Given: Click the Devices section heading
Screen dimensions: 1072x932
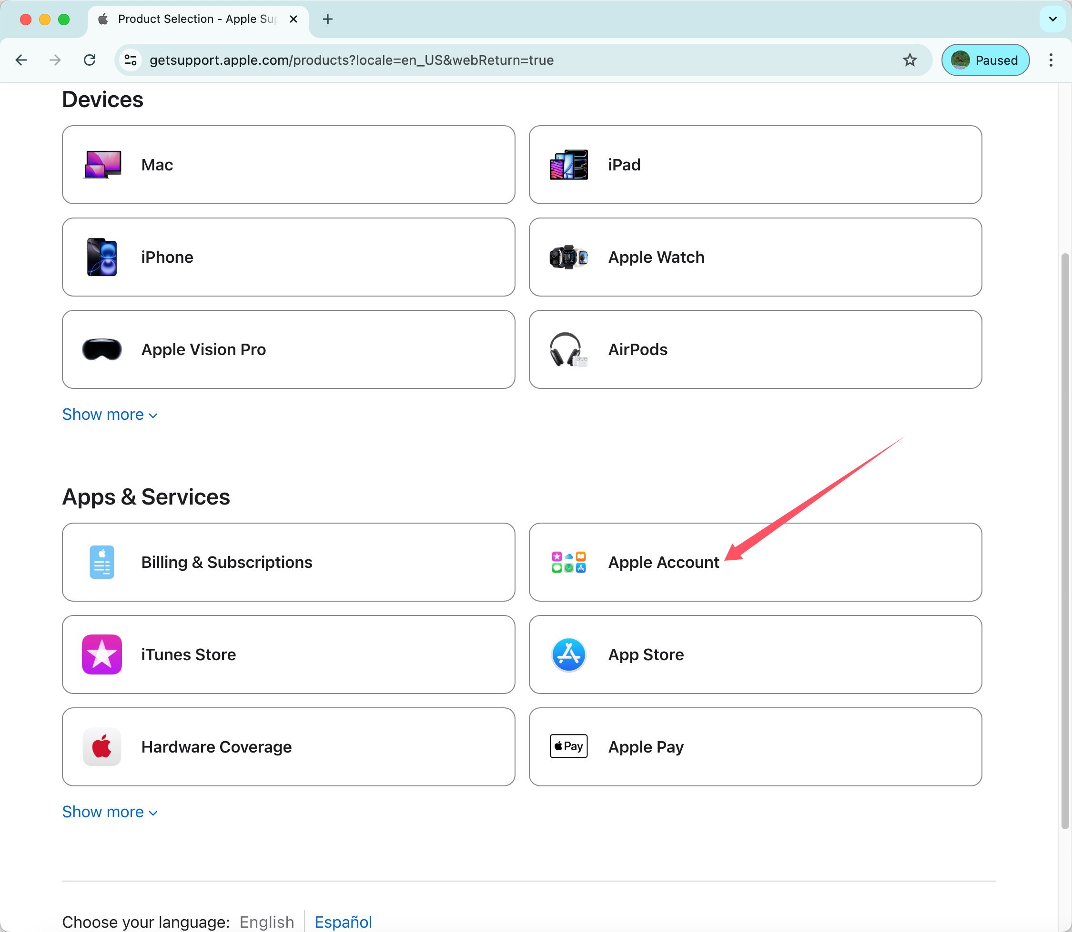Looking at the screenshot, I should click(102, 99).
